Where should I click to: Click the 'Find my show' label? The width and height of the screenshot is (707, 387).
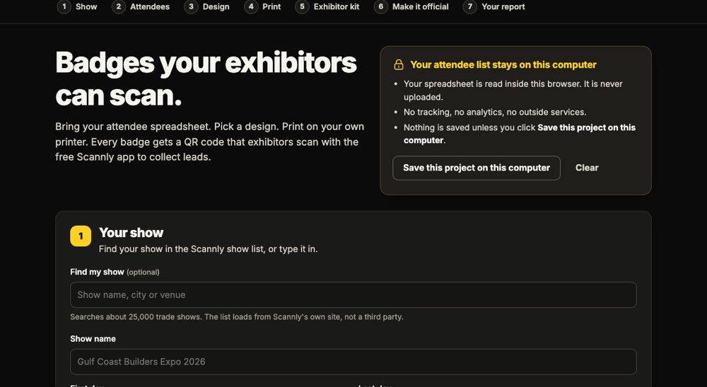tap(97, 272)
